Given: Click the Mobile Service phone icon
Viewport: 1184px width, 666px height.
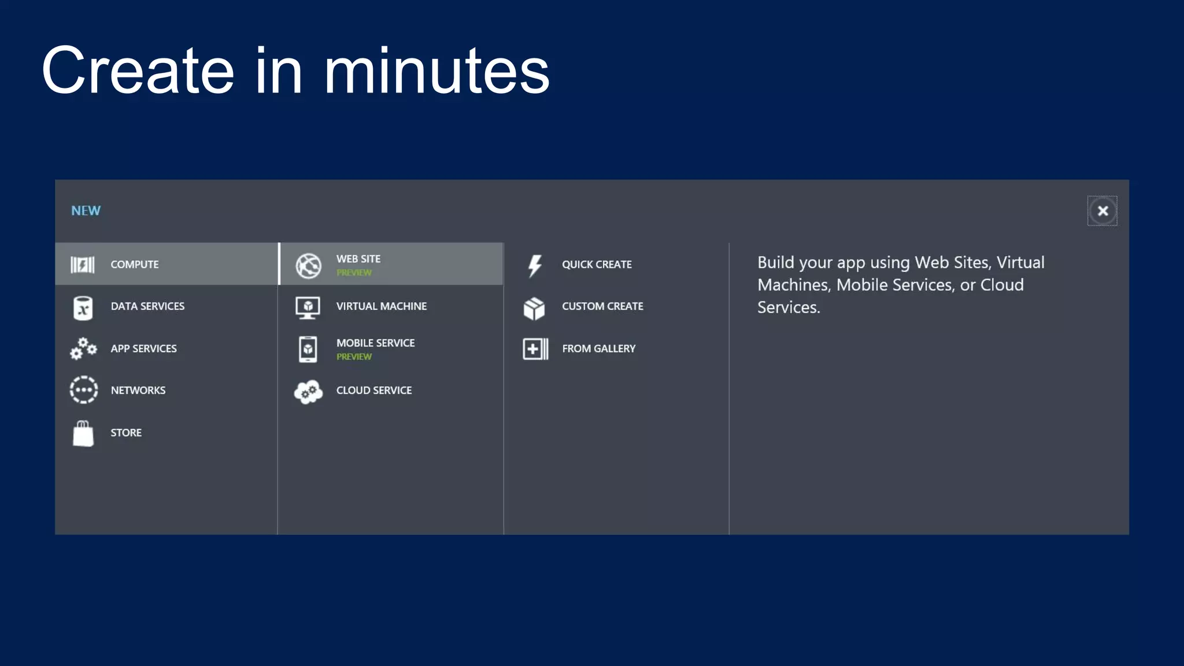Looking at the screenshot, I should coord(308,349).
